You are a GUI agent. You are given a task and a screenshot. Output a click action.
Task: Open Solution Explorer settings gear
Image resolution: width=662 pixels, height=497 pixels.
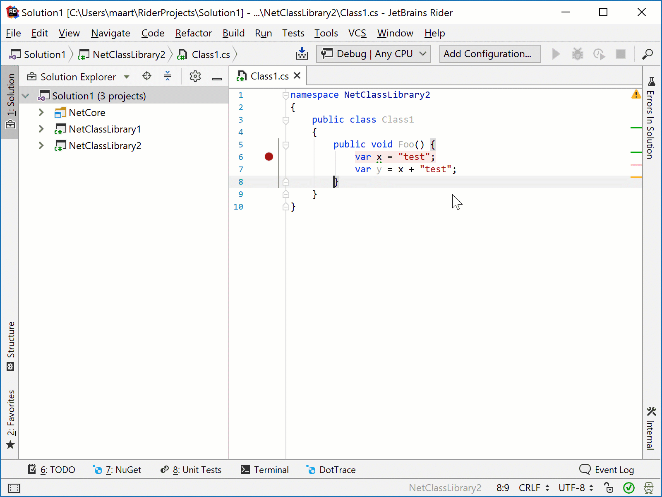[195, 76]
